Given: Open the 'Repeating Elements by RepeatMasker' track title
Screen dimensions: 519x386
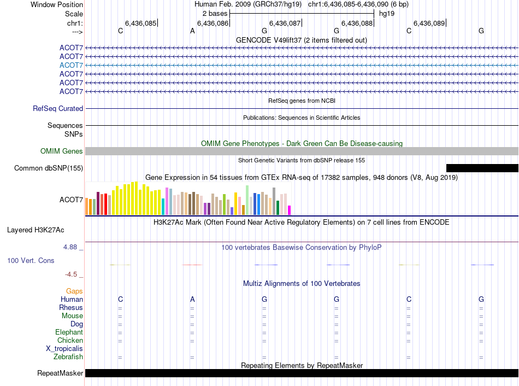Looking at the screenshot, I should pos(302,365).
